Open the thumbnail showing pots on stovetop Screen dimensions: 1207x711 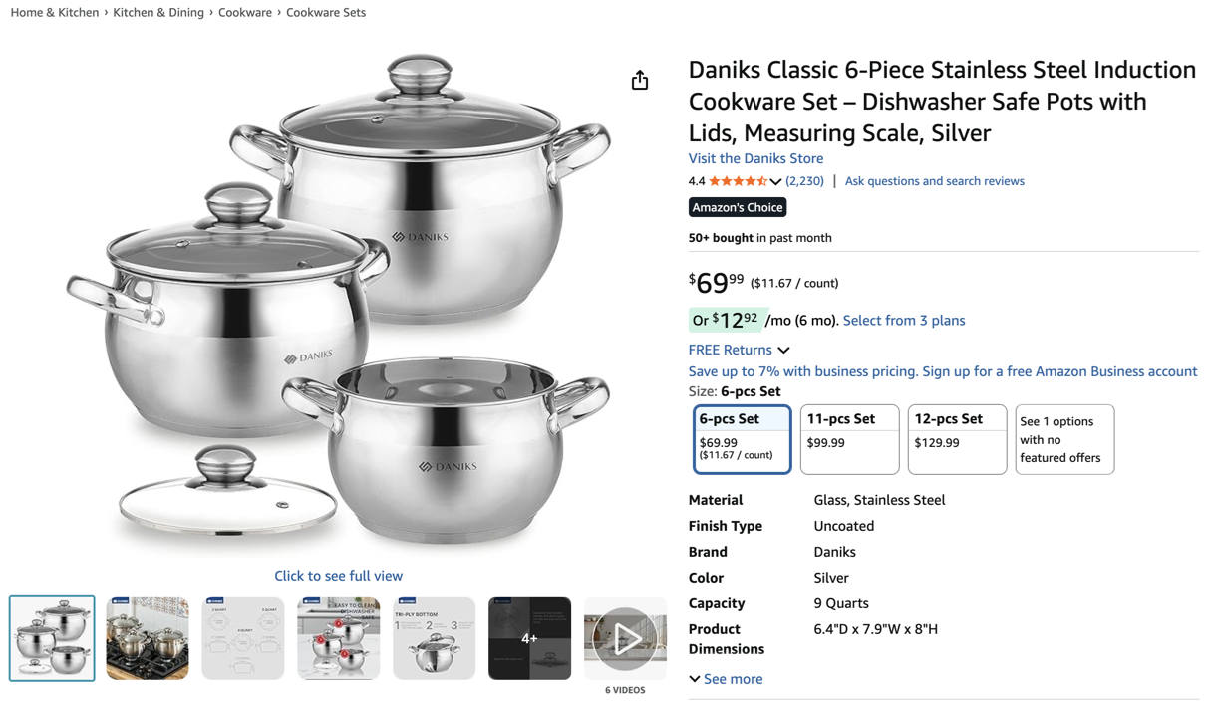[147, 637]
